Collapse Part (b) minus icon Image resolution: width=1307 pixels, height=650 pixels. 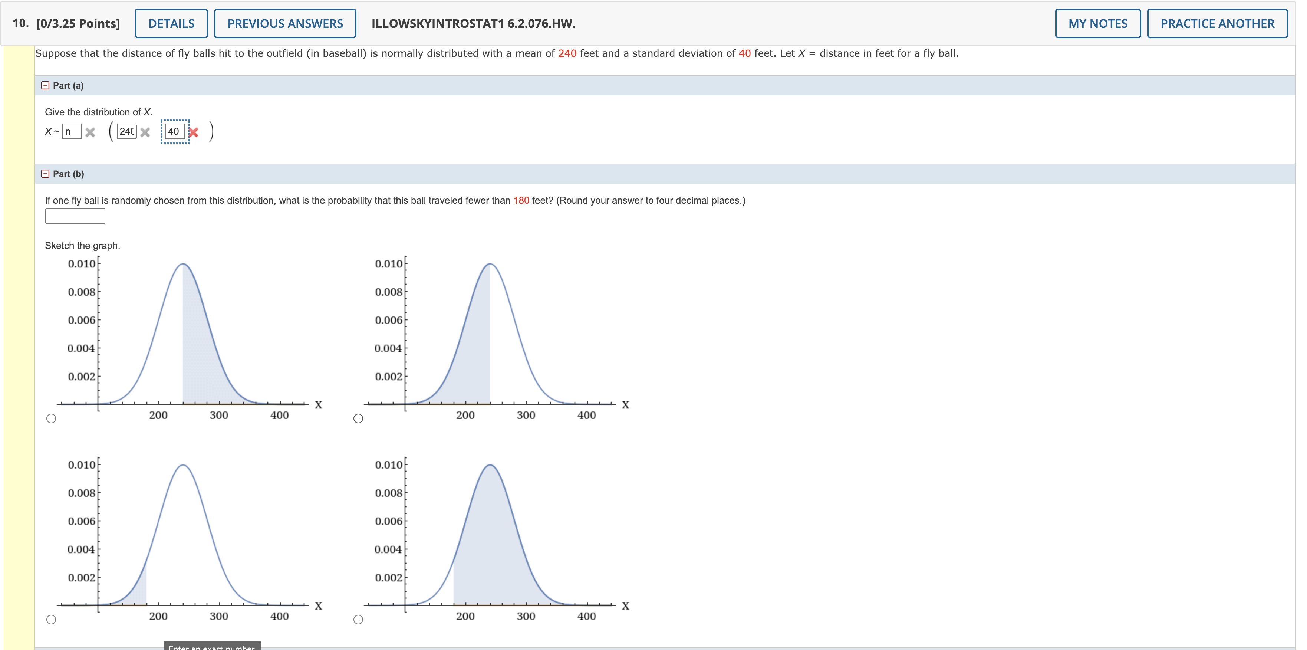pos(45,174)
